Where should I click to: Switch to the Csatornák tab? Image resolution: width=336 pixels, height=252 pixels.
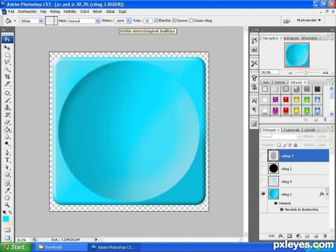(291, 130)
